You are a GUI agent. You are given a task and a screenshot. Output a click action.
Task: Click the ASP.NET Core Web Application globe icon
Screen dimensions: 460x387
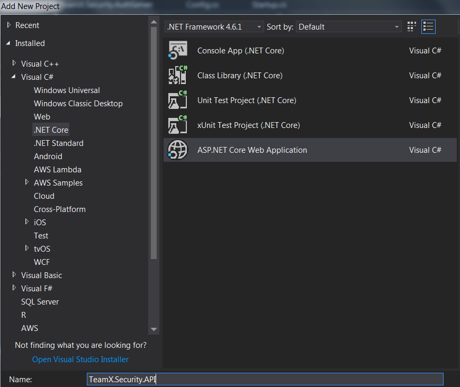177,150
